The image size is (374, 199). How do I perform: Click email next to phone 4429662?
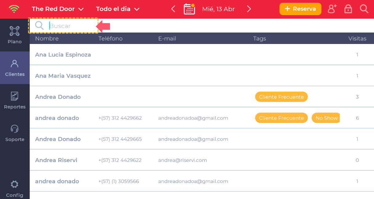[193, 118]
